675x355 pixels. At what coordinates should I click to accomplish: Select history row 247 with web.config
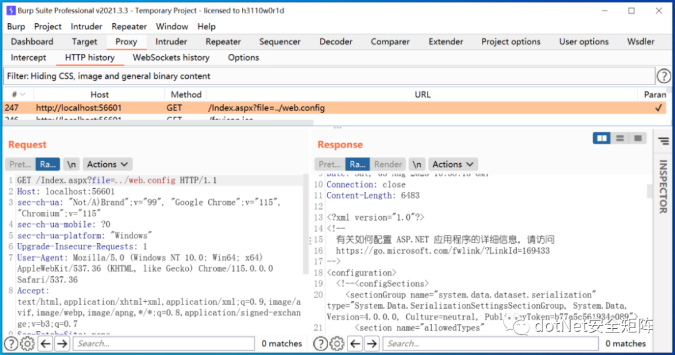334,108
